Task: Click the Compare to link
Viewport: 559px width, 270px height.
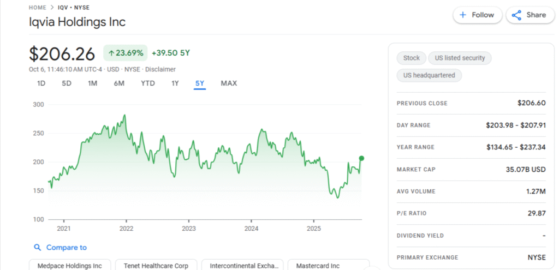Action: click(66, 248)
